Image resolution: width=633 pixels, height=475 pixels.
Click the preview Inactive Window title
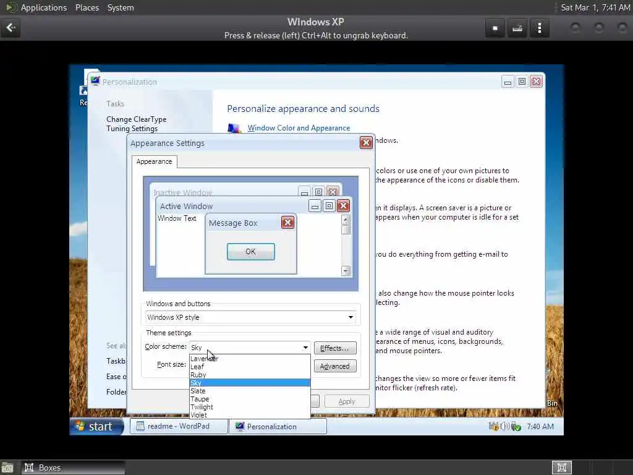[x=183, y=192]
